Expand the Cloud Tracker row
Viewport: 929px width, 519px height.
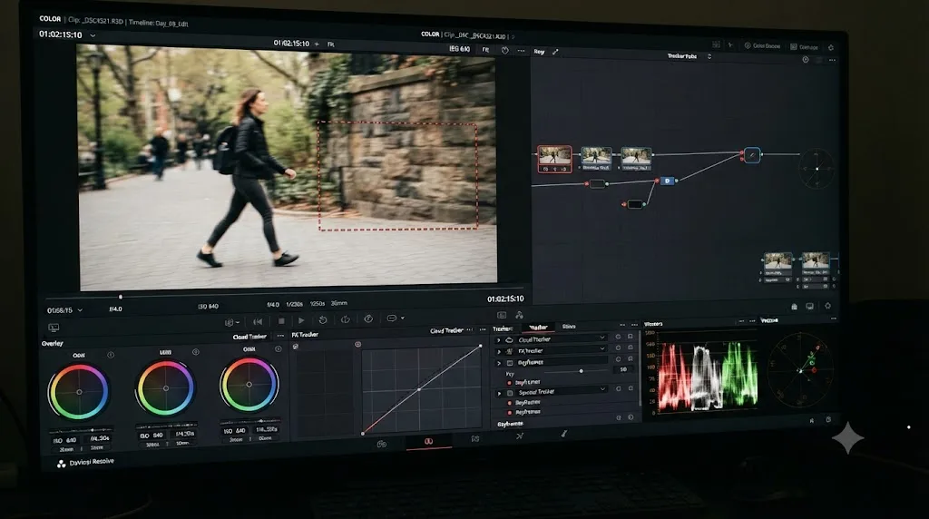pyautogui.click(x=498, y=340)
